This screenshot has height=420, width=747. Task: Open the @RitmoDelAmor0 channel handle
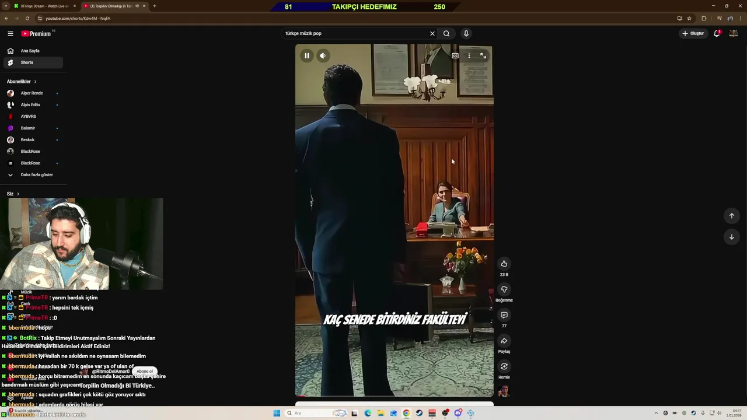tap(111, 372)
